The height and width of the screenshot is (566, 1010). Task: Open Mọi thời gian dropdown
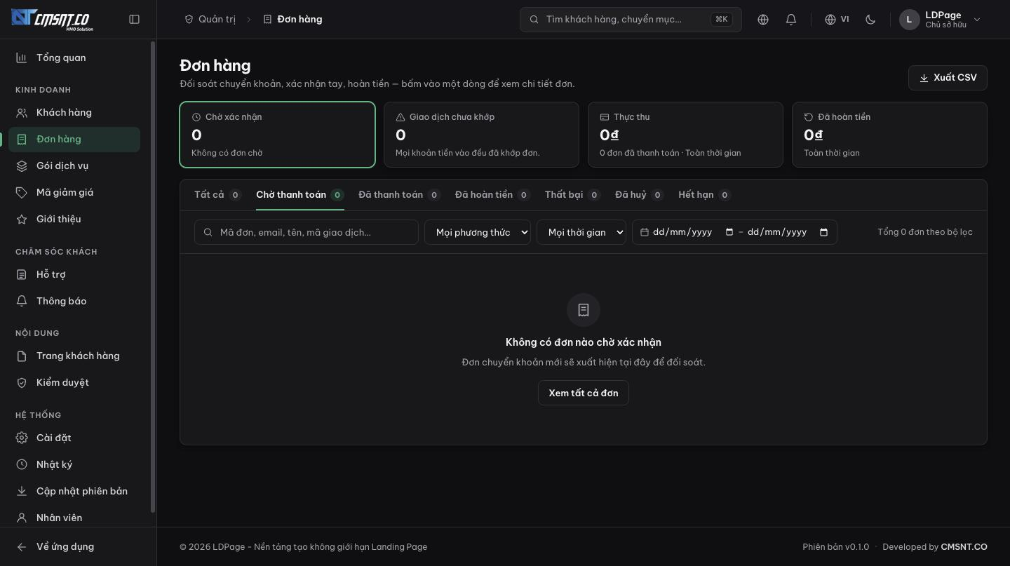pos(581,232)
